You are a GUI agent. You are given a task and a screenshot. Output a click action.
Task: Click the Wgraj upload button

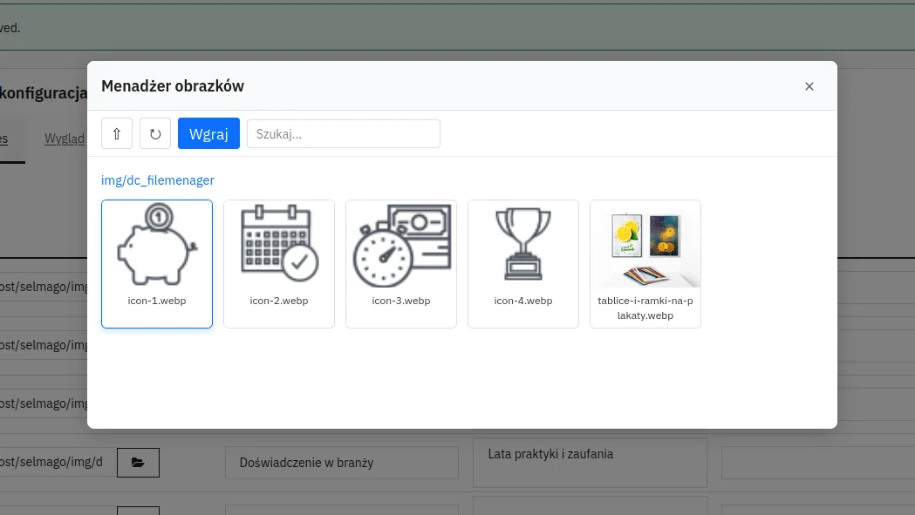pyautogui.click(x=209, y=133)
